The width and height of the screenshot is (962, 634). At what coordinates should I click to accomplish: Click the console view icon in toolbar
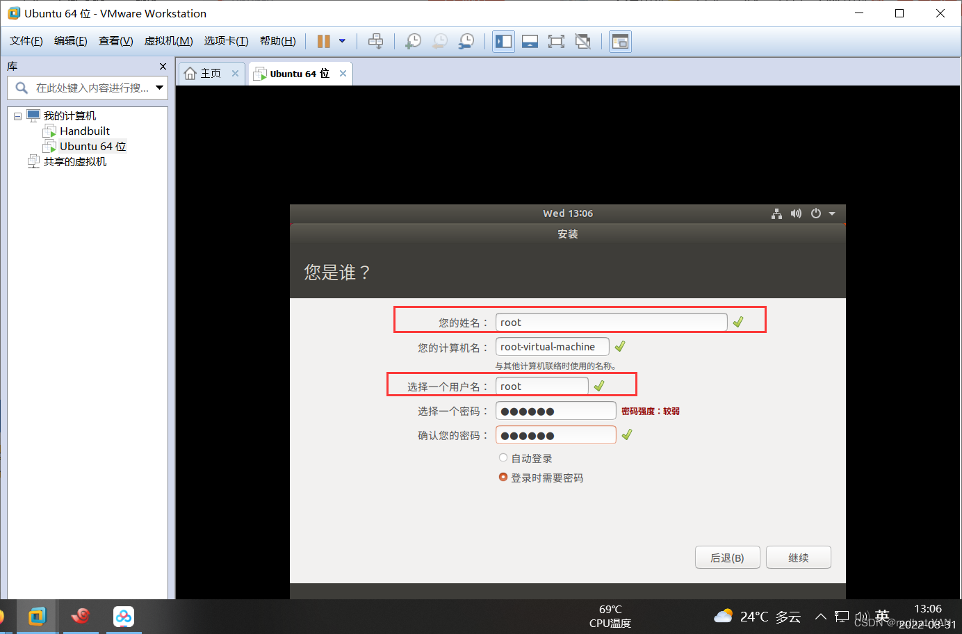[x=620, y=41]
